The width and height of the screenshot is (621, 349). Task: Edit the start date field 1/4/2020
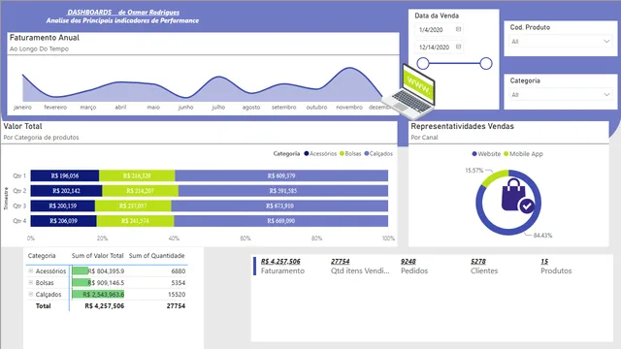[x=439, y=30]
